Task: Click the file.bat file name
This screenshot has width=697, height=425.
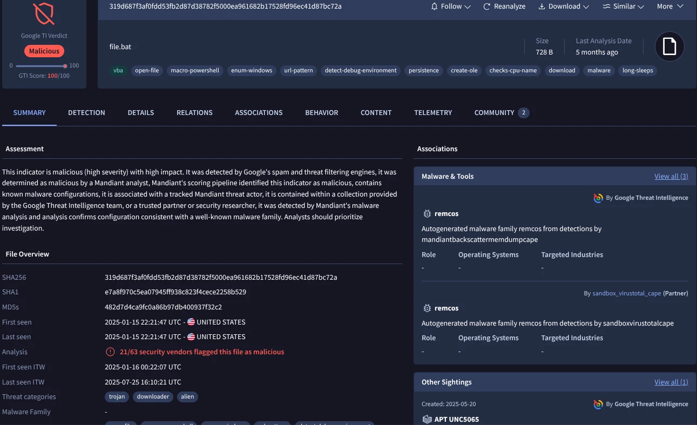Action: [120, 46]
